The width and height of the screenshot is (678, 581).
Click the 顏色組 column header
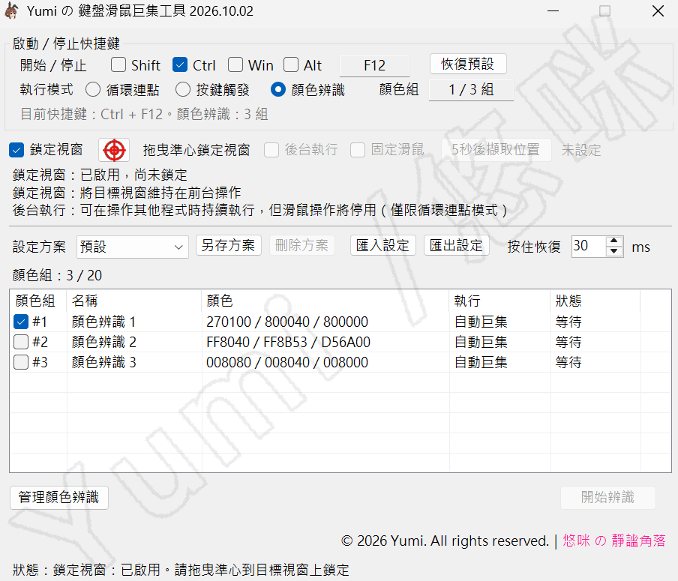(38, 301)
